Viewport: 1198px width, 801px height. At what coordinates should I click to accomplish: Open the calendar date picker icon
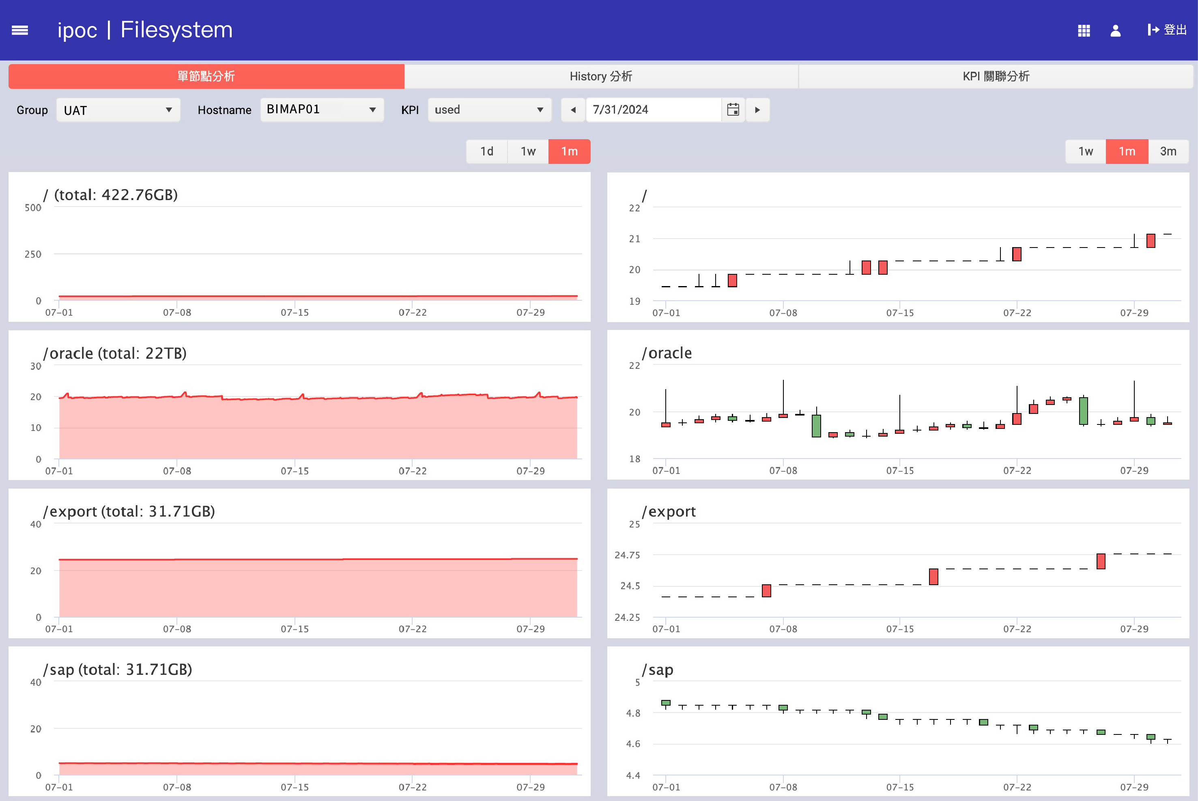tap(733, 109)
